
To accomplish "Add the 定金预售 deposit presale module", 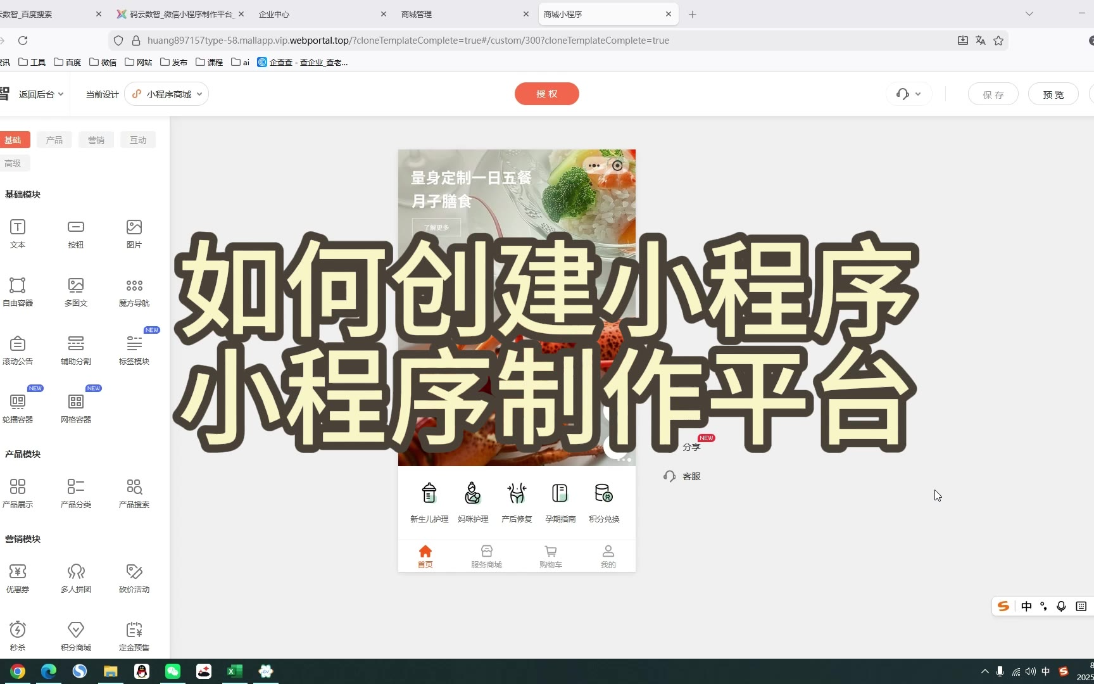I will point(134,636).
